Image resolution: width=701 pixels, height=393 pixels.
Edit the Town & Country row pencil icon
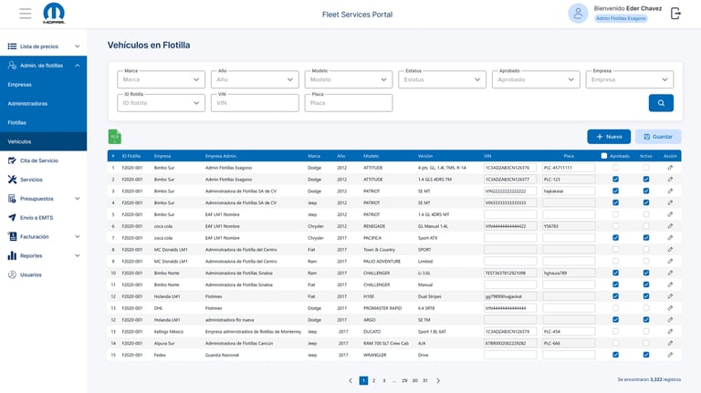(x=670, y=250)
